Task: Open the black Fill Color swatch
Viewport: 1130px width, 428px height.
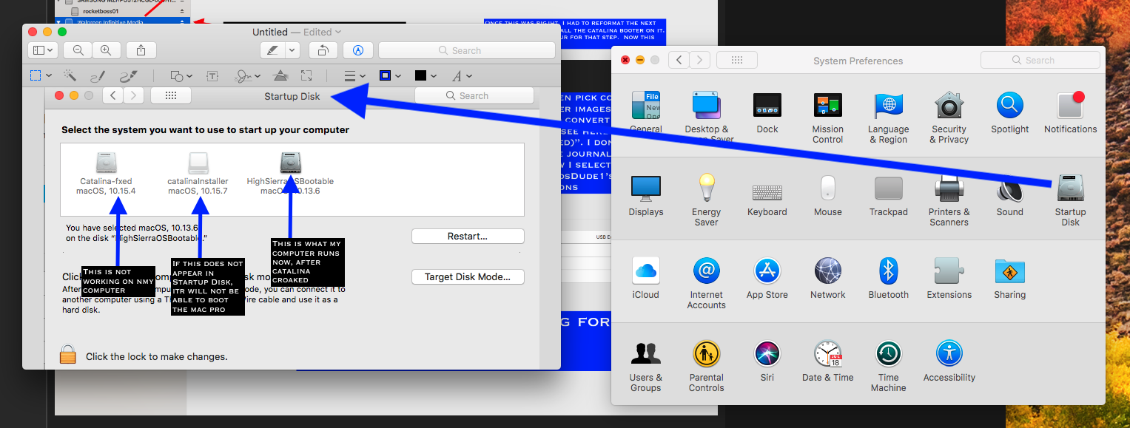Action: (425, 75)
